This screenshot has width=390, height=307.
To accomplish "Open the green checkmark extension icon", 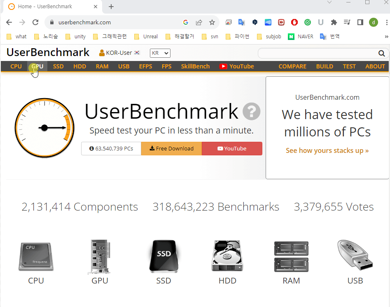I will (x=307, y=22).
